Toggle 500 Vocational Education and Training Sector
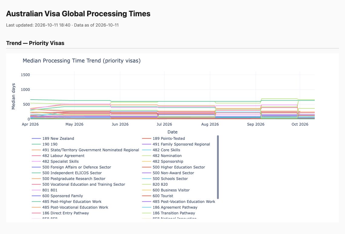Image resolution: width=345 pixels, height=234 pixels. (78, 184)
